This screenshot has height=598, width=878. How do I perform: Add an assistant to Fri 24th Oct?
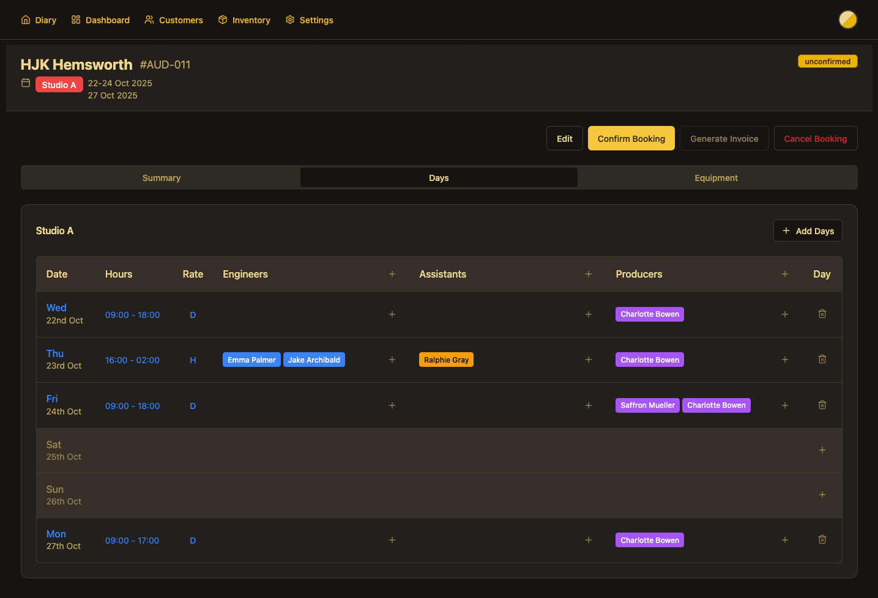(589, 405)
